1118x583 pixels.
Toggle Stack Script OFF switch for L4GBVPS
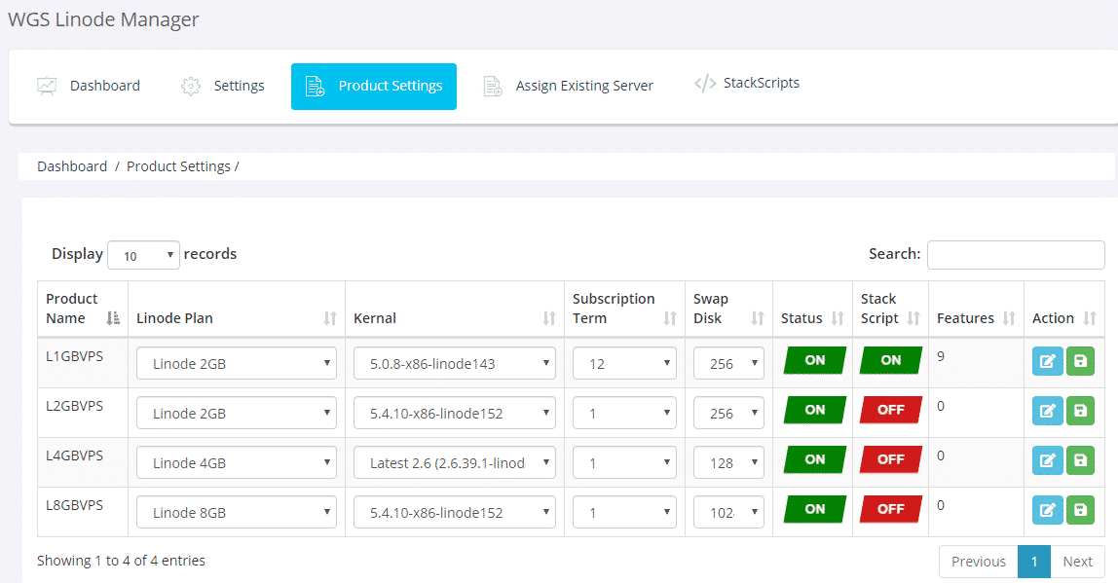pos(890,459)
